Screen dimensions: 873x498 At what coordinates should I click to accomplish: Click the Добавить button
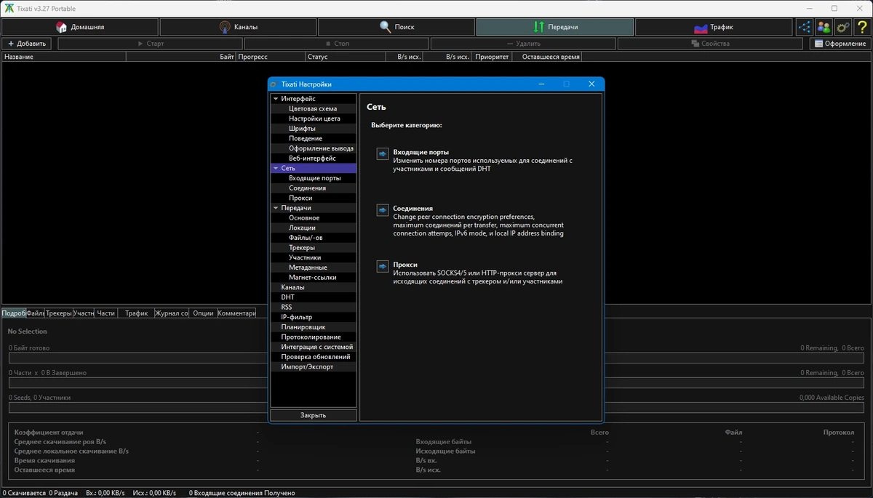coord(27,44)
